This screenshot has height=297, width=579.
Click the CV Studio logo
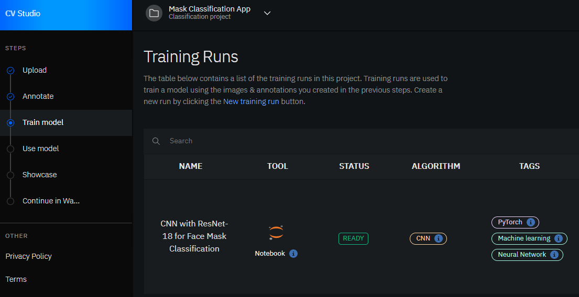[x=23, y=14]
